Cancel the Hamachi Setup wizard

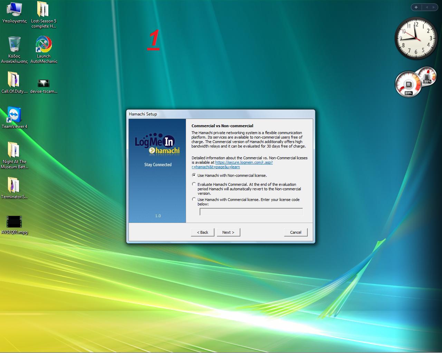click(x=296, y=232)
